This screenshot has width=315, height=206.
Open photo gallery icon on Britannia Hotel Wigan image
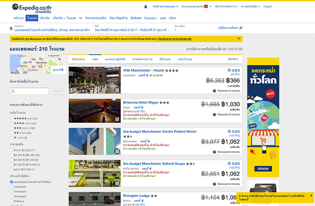coord(117,119)
